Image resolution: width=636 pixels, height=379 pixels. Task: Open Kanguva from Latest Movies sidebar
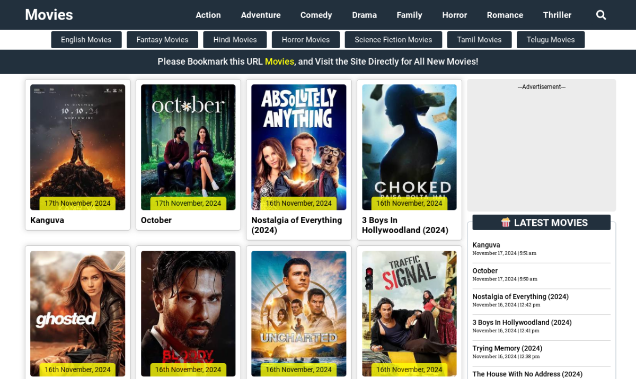[486, 245]
